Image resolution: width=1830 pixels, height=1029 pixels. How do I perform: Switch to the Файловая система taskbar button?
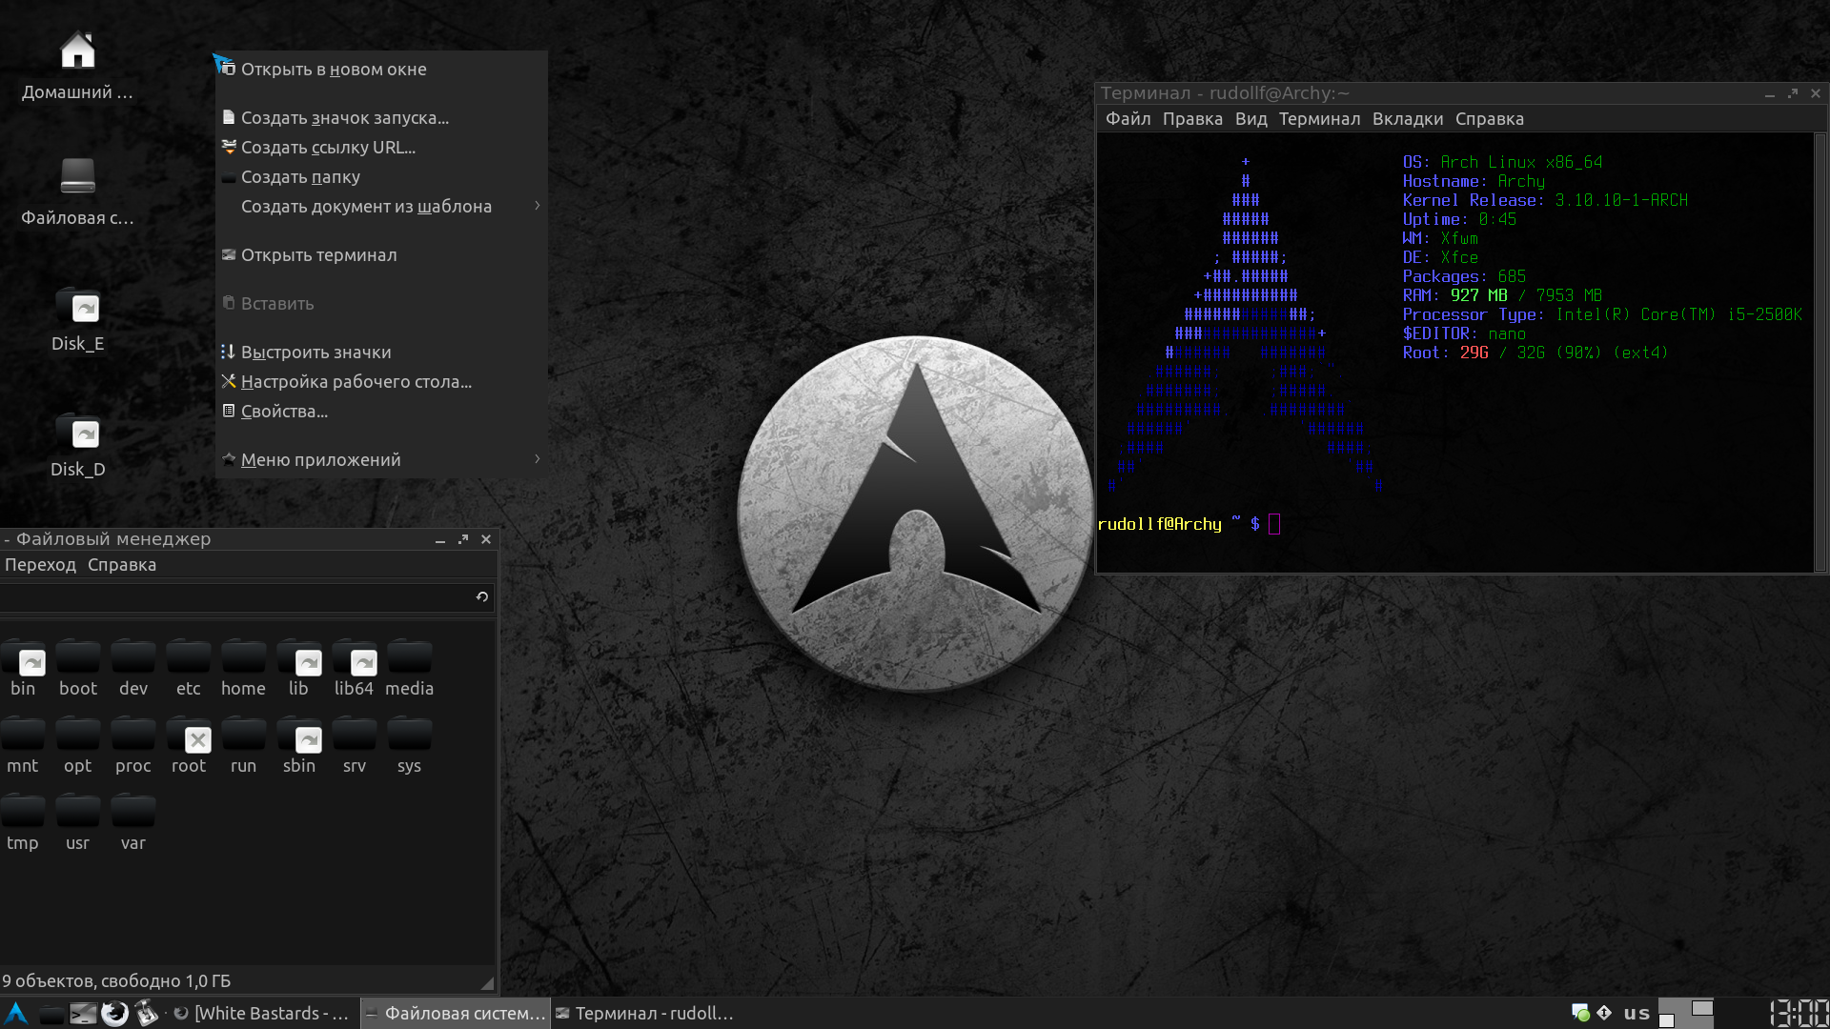(x=456, y=1013)
